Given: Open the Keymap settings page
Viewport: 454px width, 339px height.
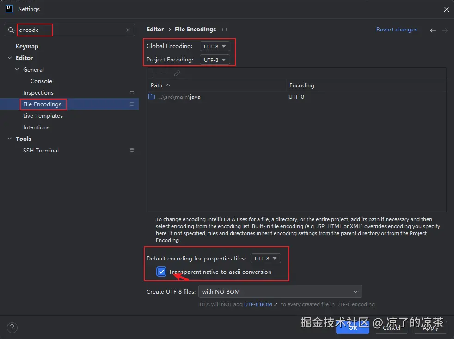Looking at the screenshot, I should point(27,46).
